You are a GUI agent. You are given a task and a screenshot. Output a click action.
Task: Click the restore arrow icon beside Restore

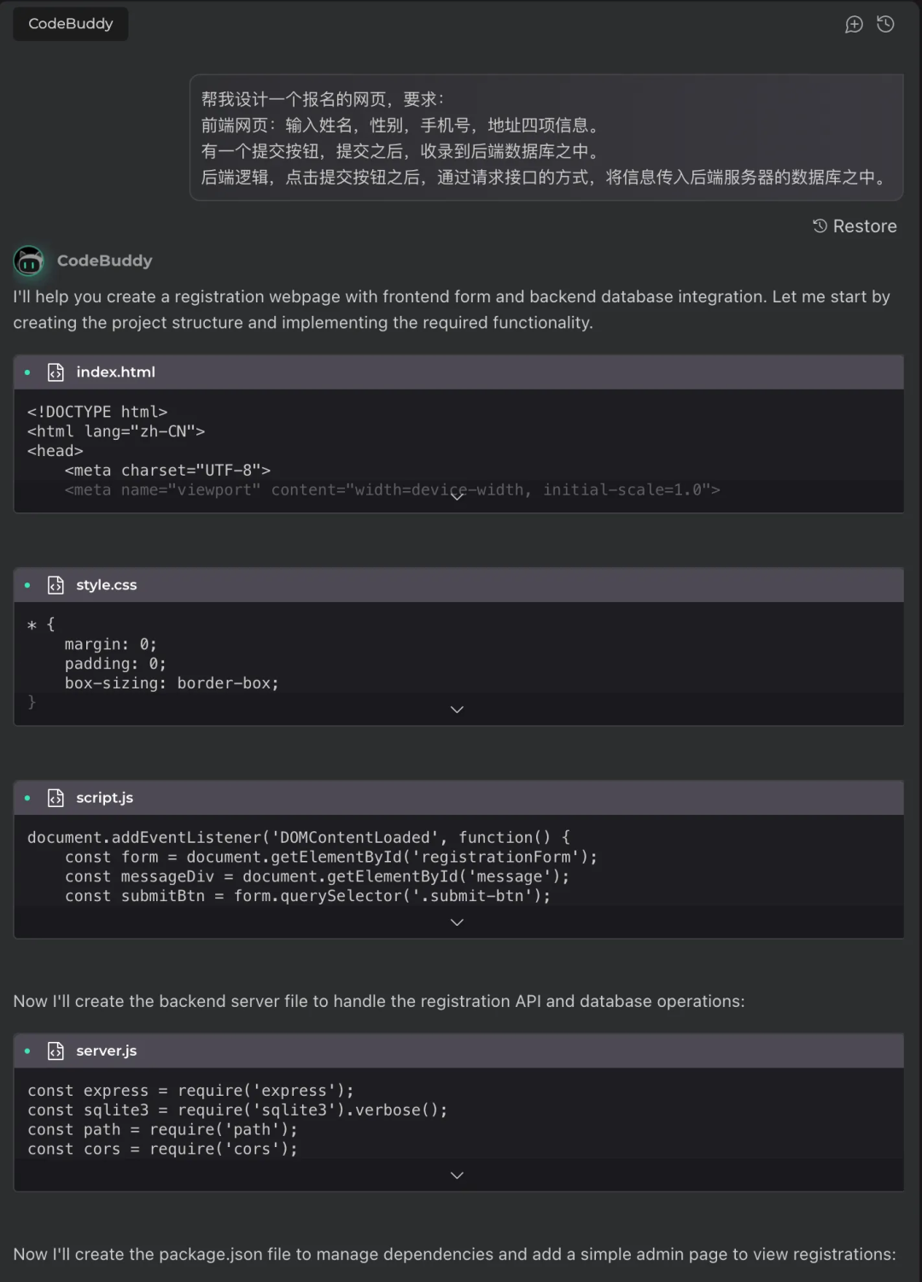820,225
